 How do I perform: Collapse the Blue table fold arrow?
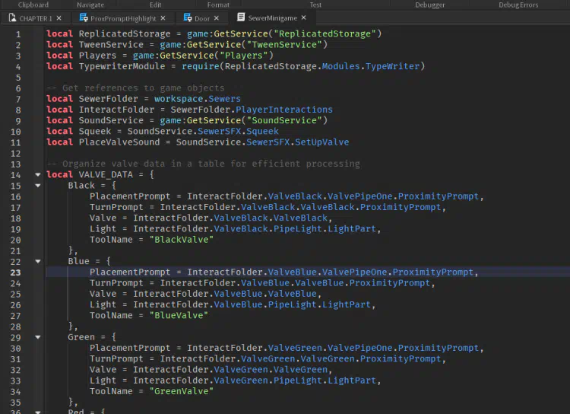click(38, 261)
